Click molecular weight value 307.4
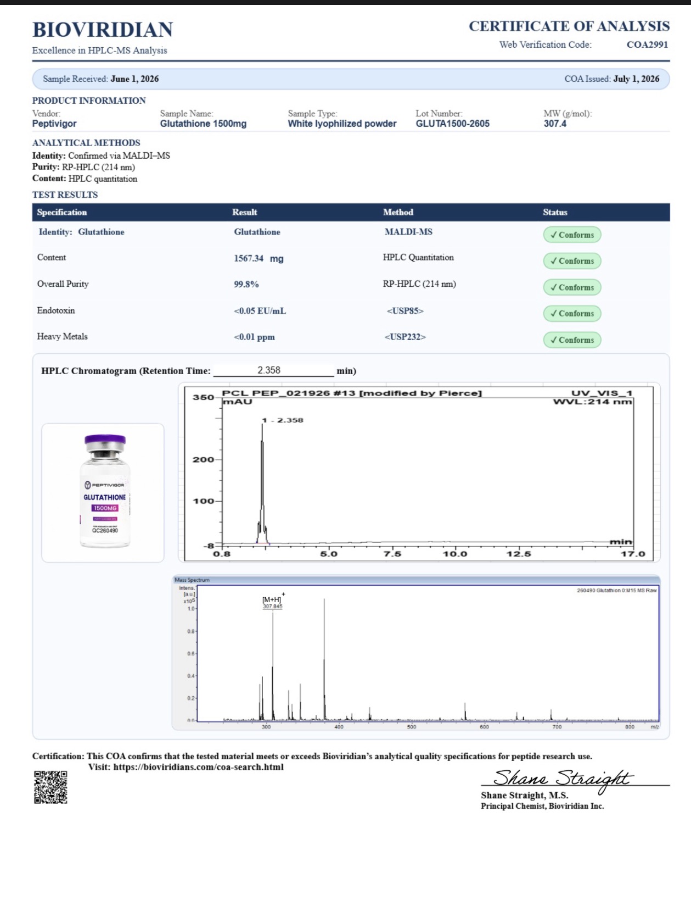 (555, 124)
